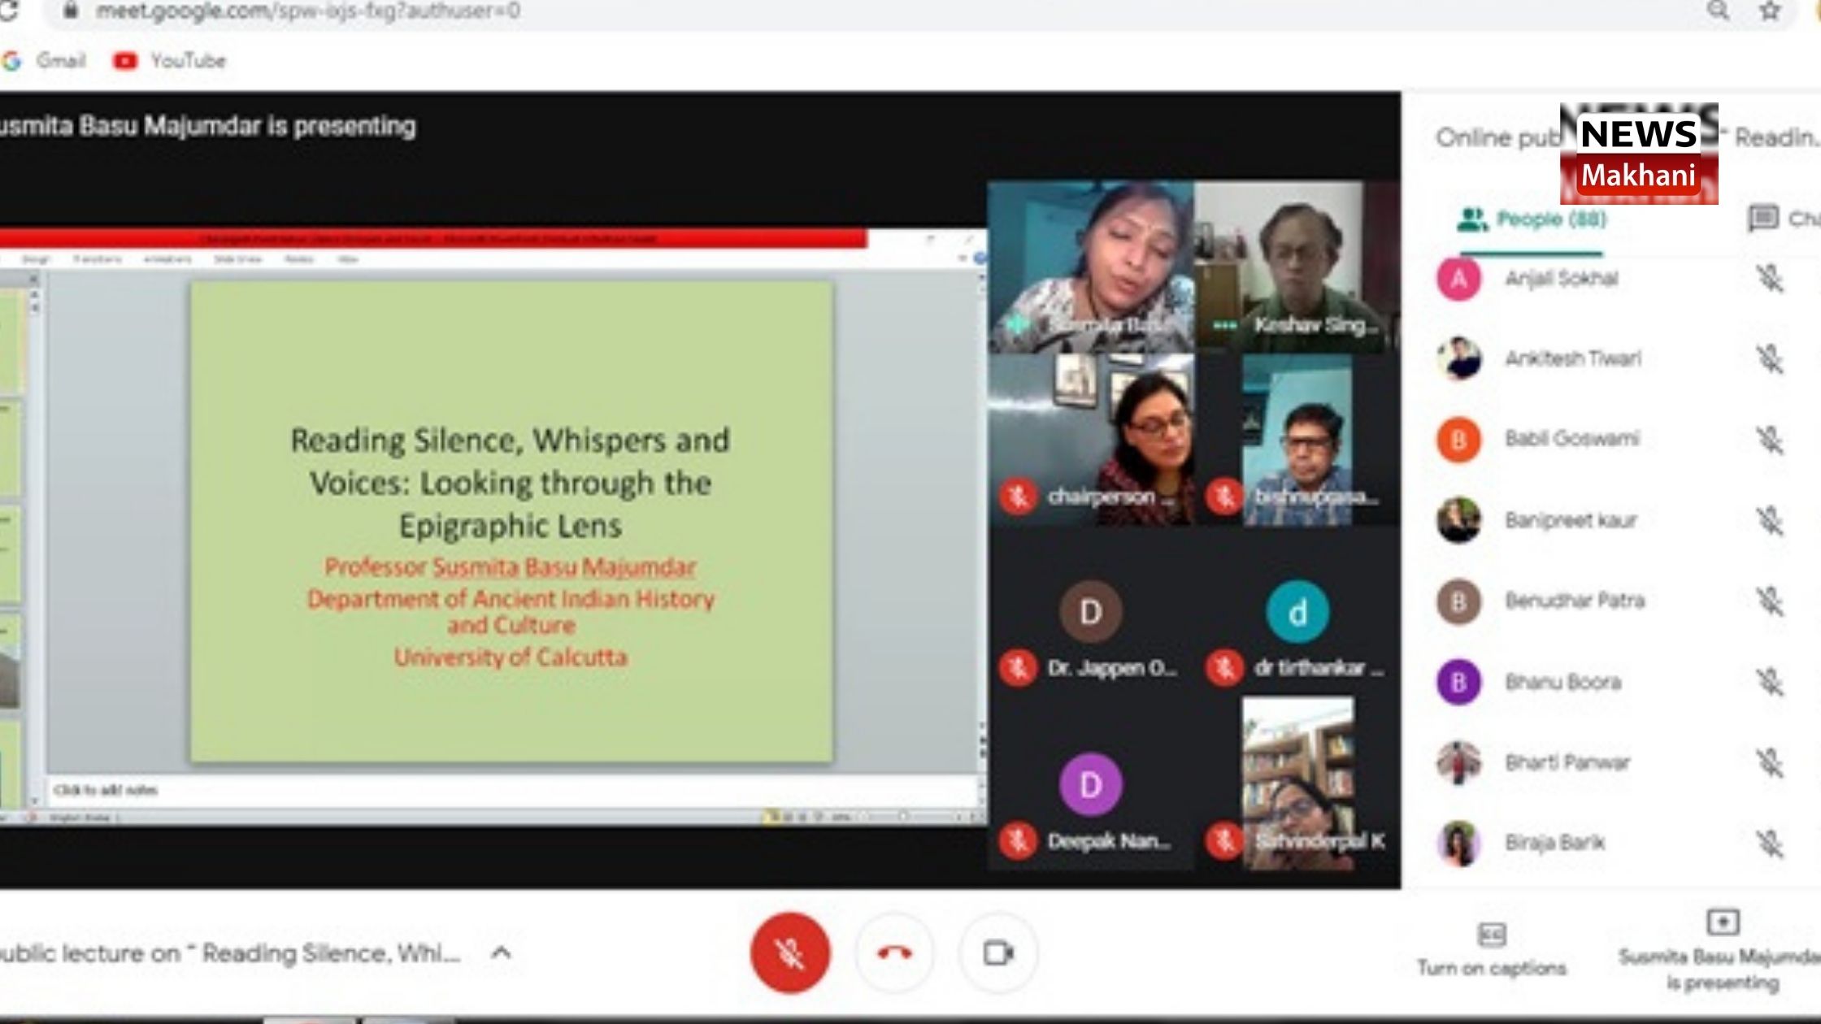Bookmark page with star icon
The image size is (1821, 1024).
1770,11
